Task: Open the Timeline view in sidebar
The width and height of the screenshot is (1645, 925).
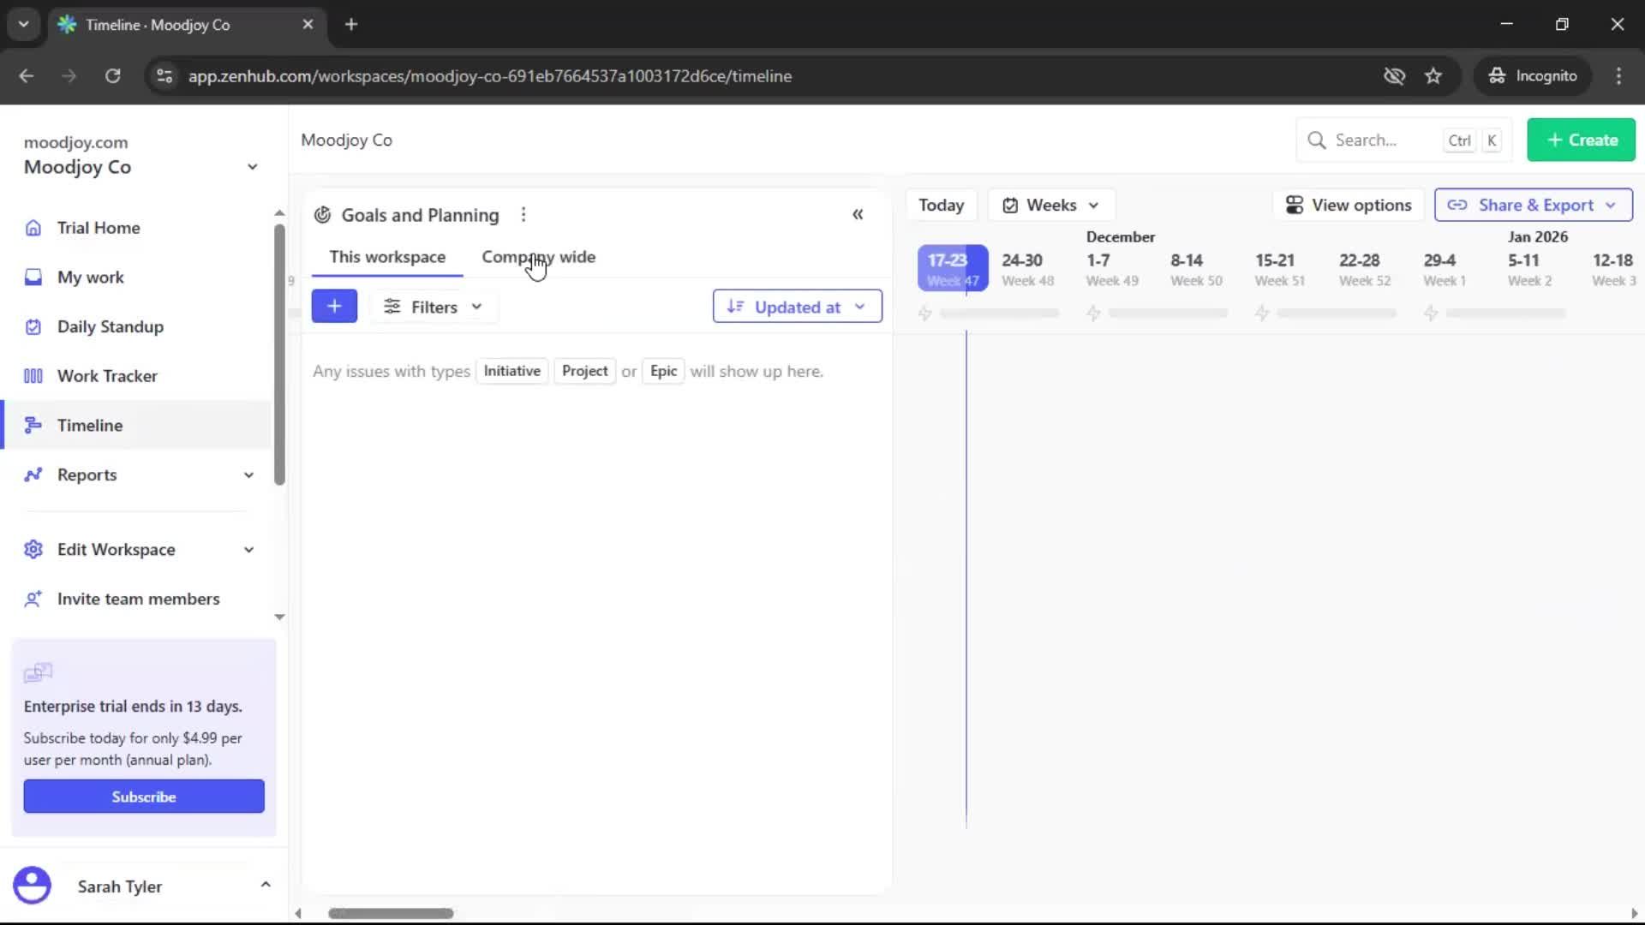Action: [x=90, y=425]
